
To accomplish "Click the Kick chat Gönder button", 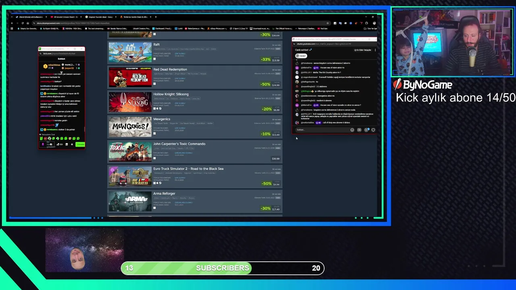I will pos(80,144).
